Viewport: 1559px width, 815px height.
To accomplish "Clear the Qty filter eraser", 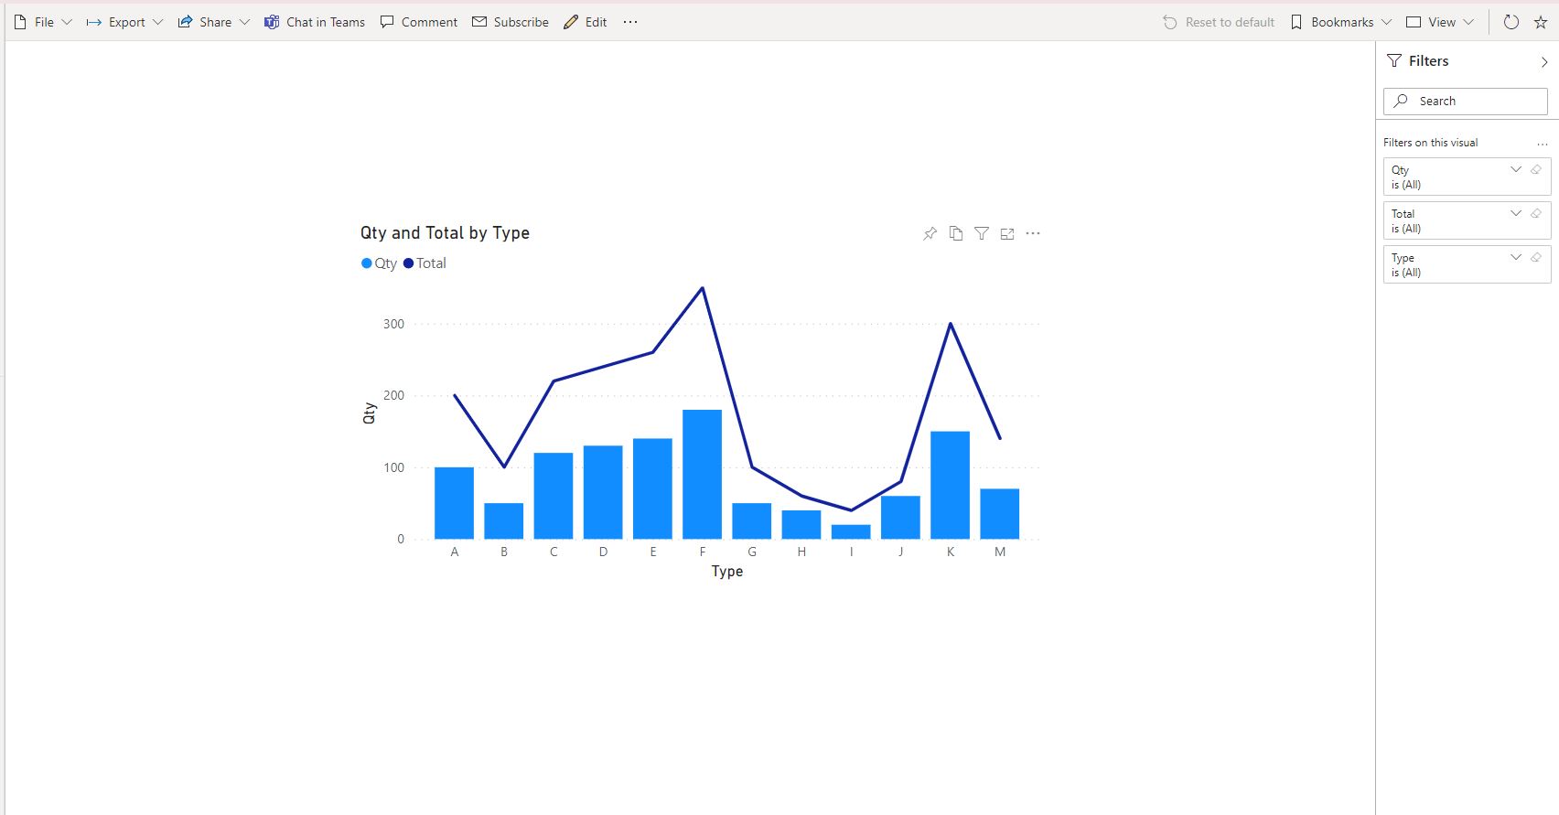I will [1536, 169].
